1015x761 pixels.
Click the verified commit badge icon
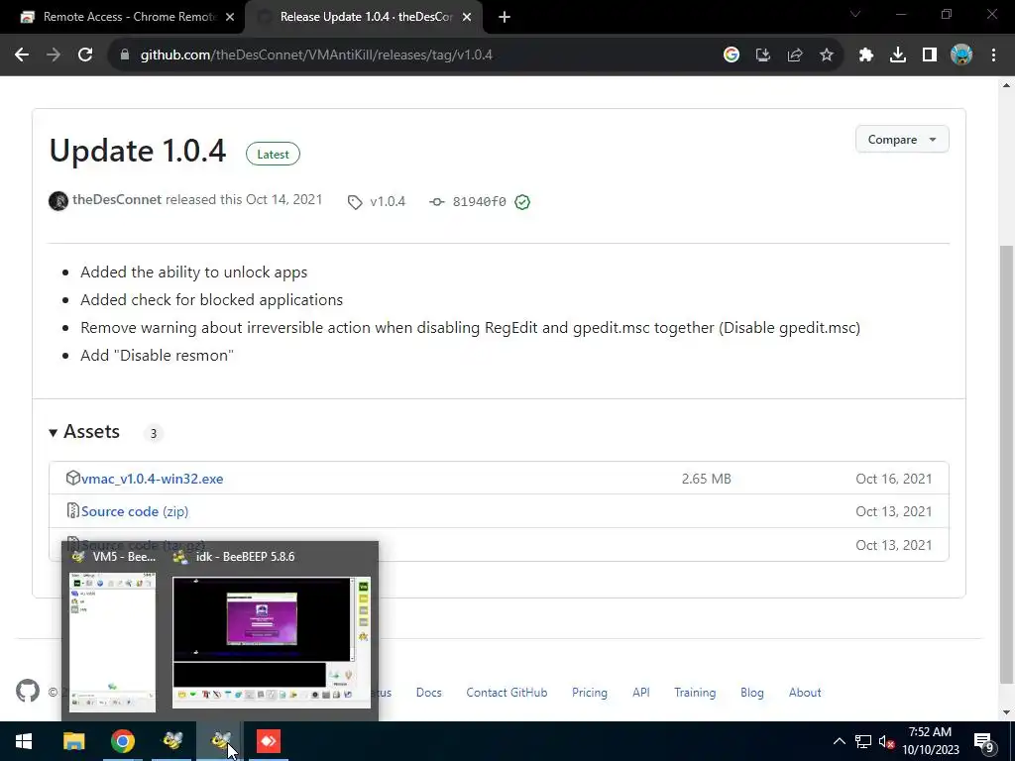(x=522, y=202)
